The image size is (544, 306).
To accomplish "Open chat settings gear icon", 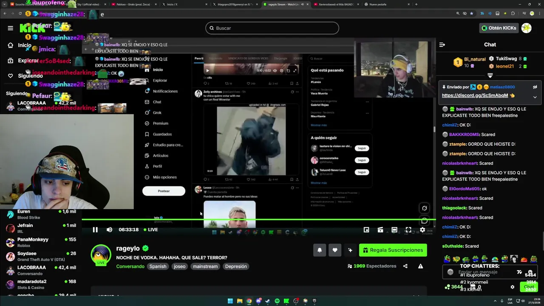I will coord(512,287).
